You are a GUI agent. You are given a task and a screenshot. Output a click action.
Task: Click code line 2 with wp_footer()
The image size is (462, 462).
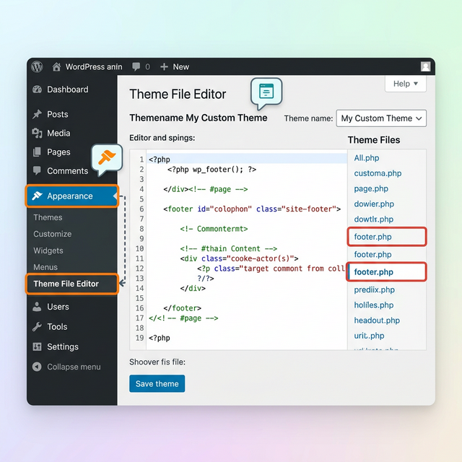(x=212, y=170)
